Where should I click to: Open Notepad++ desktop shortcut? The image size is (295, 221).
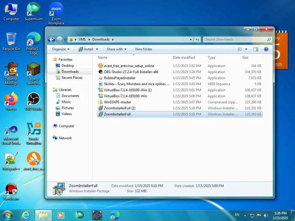(11, 161)
